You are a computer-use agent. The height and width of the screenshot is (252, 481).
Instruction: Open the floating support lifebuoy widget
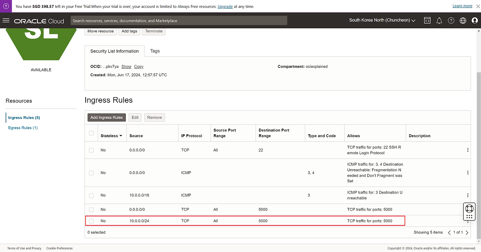[469, 208]
